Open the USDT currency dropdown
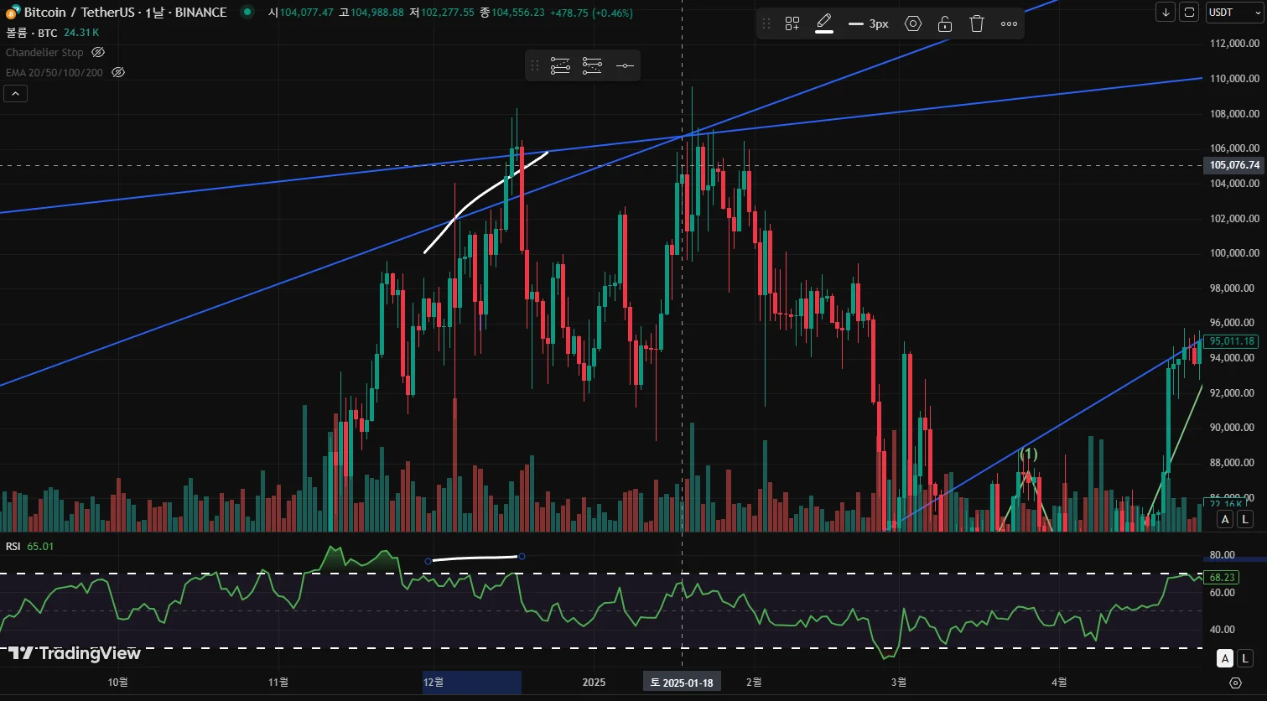This screenshot has width=1267, height=701. [1235, 12]
